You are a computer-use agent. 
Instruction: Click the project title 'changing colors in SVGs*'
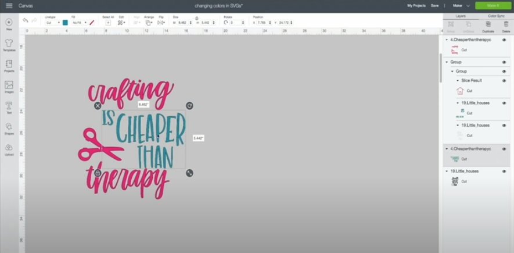218,6
